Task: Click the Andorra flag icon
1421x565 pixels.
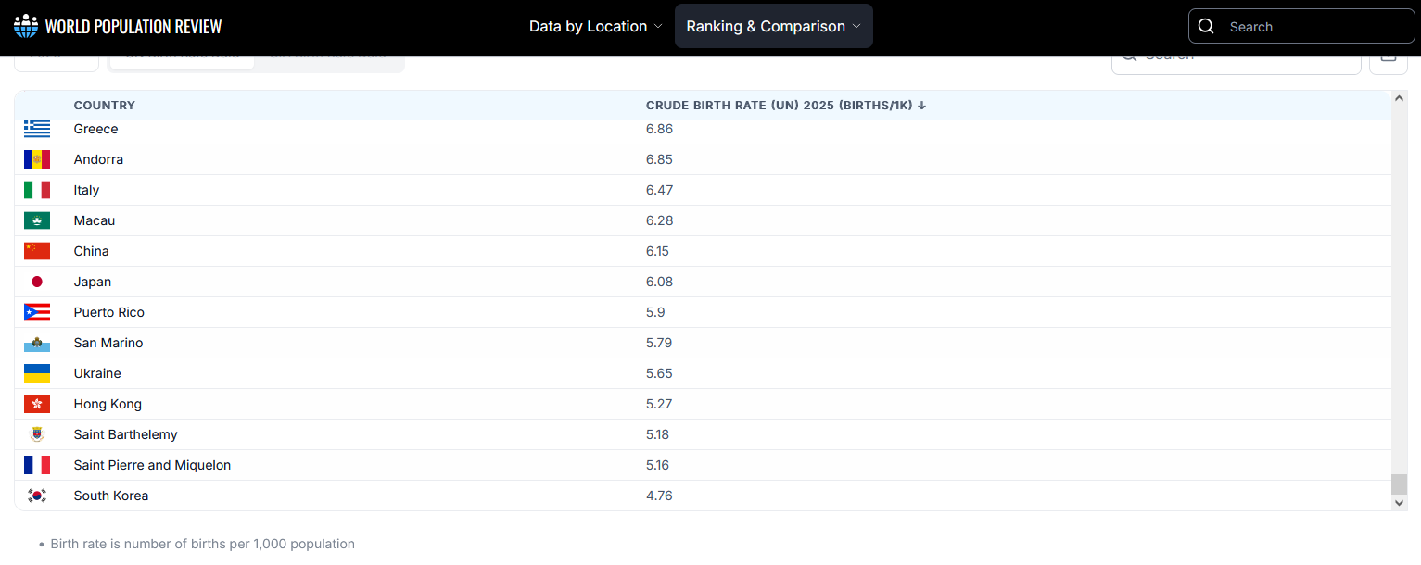Action: tap(37, 159)
